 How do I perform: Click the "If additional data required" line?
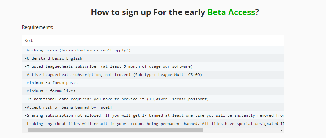(153, 99)
